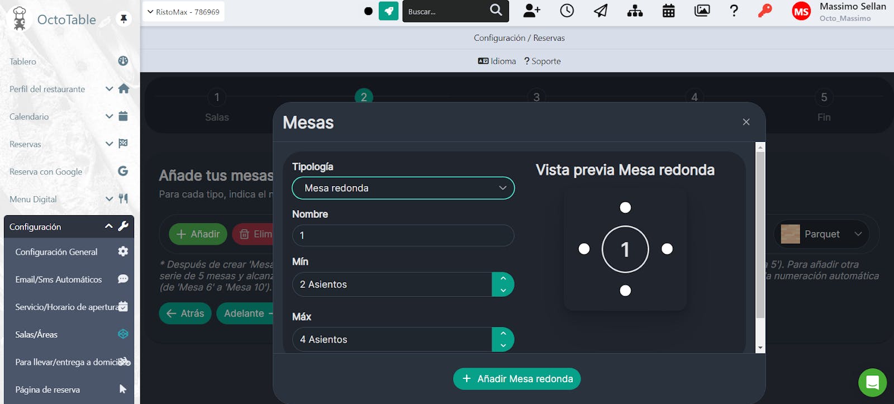This screenshot has height=404, width=894.
Task: Open the RistoMax - 786969 restaurant selector
Action: [x=183, y=12]
